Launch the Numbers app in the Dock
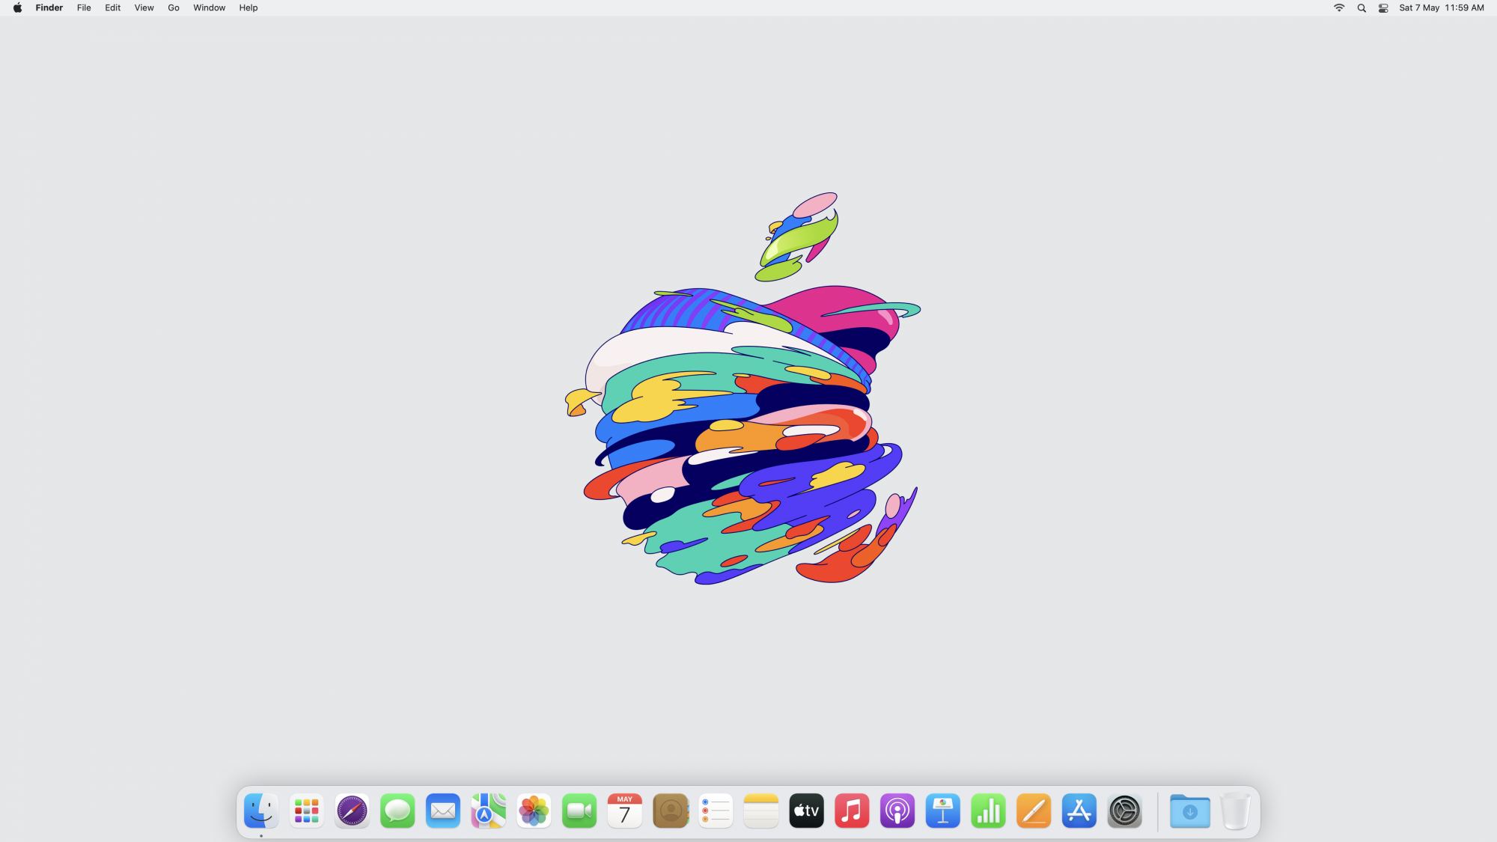The width and height of the screenshot is (1497, 842). (988, 811)
